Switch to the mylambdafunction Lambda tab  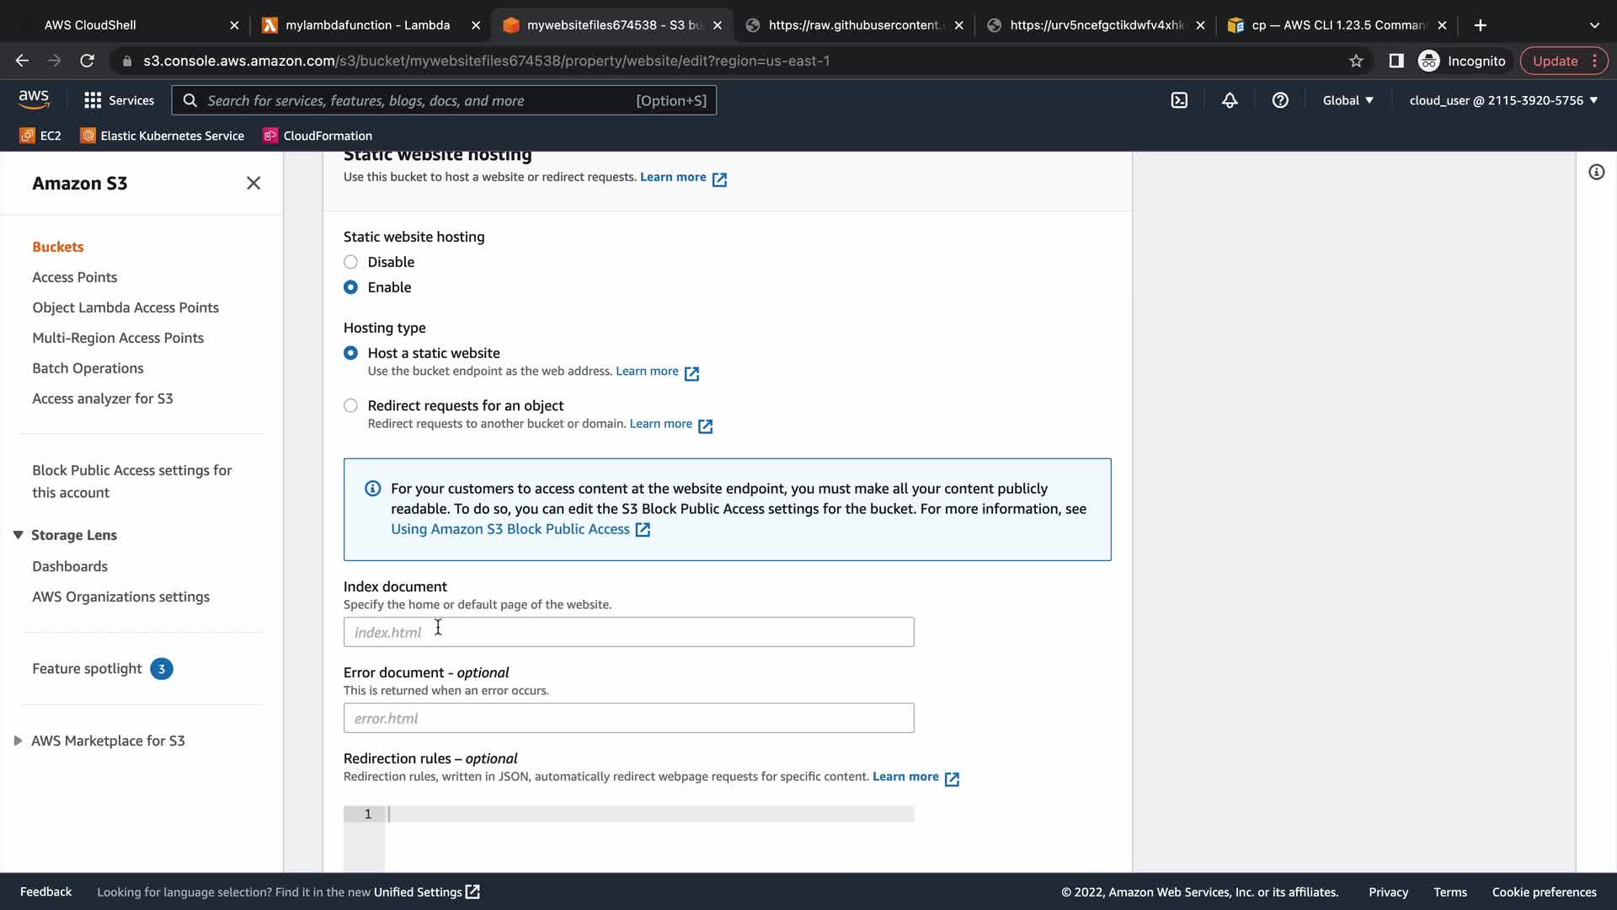pyautogui.click(x=367, y=25)
